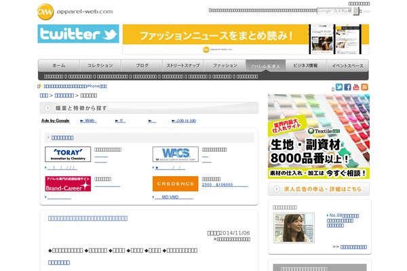Viewport: 407px width, 271px height.
Task: Open Ads by Google link
Action: coord(56,121)
